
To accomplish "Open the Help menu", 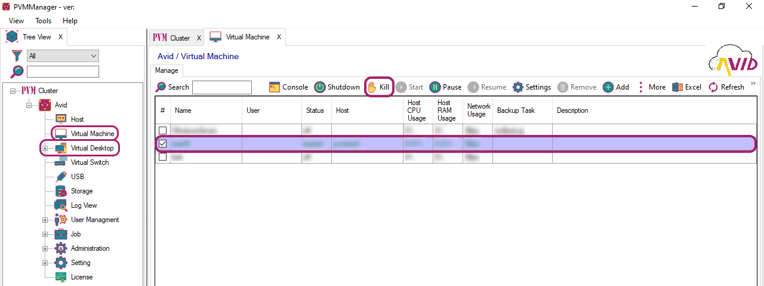I will pyautogui.click(x=70, y=21).
